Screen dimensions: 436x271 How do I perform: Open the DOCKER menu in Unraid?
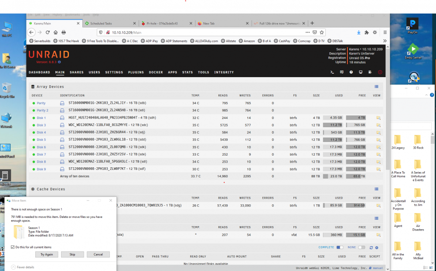tap(156, 72)
